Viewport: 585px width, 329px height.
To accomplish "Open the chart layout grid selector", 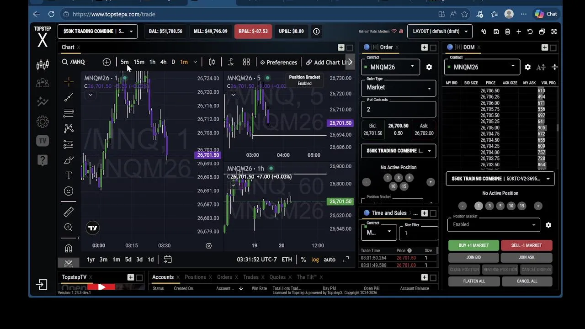I will [x=246, y=62].
